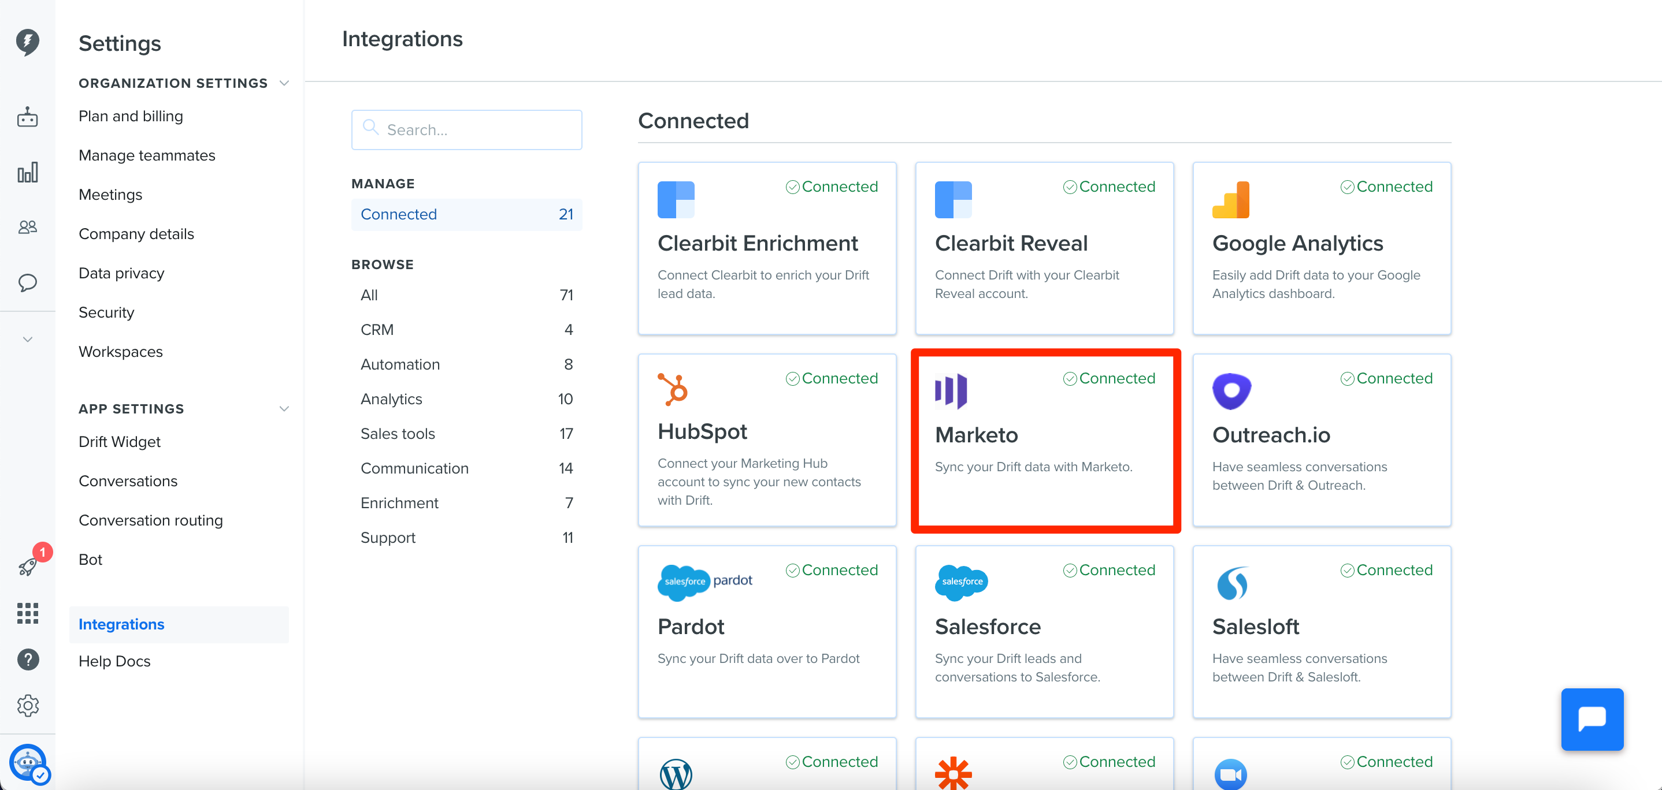Click the Salesforce cloud logo
Screen dimensions: 1662x790
[960, 582]
